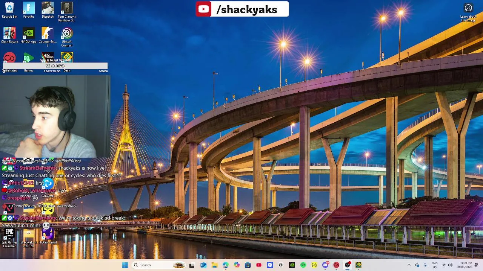The width and height of the screenshot is (483, 271).
Task: Expand the hidden system tray icons chevron
Action: [x=409, y=265]
